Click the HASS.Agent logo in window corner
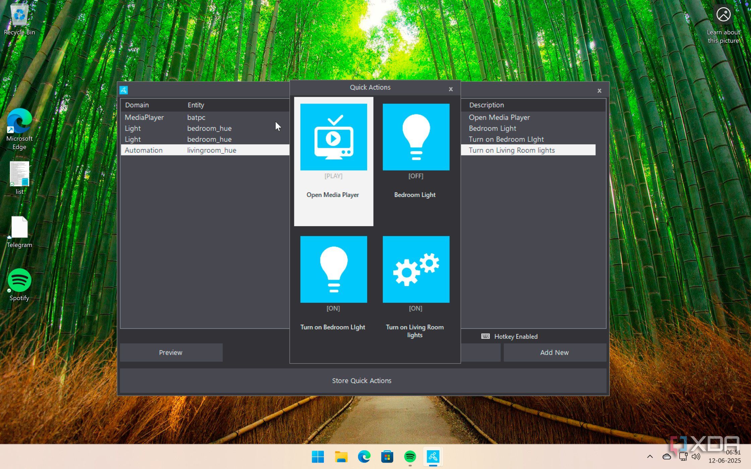 pos(123,90)
